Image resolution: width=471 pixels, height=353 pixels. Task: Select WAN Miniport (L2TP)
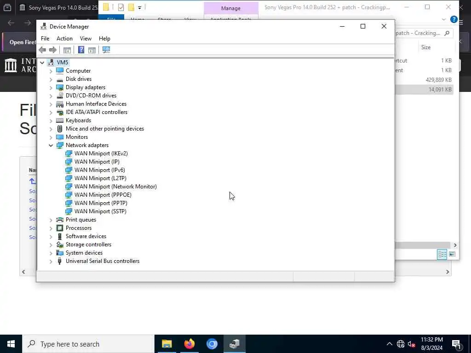coord(100,178)
